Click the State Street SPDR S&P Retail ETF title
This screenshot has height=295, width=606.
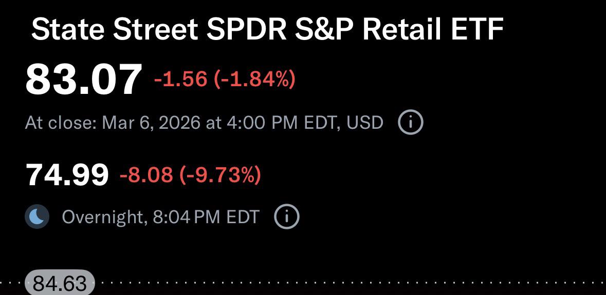(x=267, y=30)
